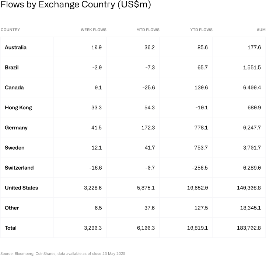Select the Other row label
The height and width of the screenshot is (256, 266).
click(12, 208)
